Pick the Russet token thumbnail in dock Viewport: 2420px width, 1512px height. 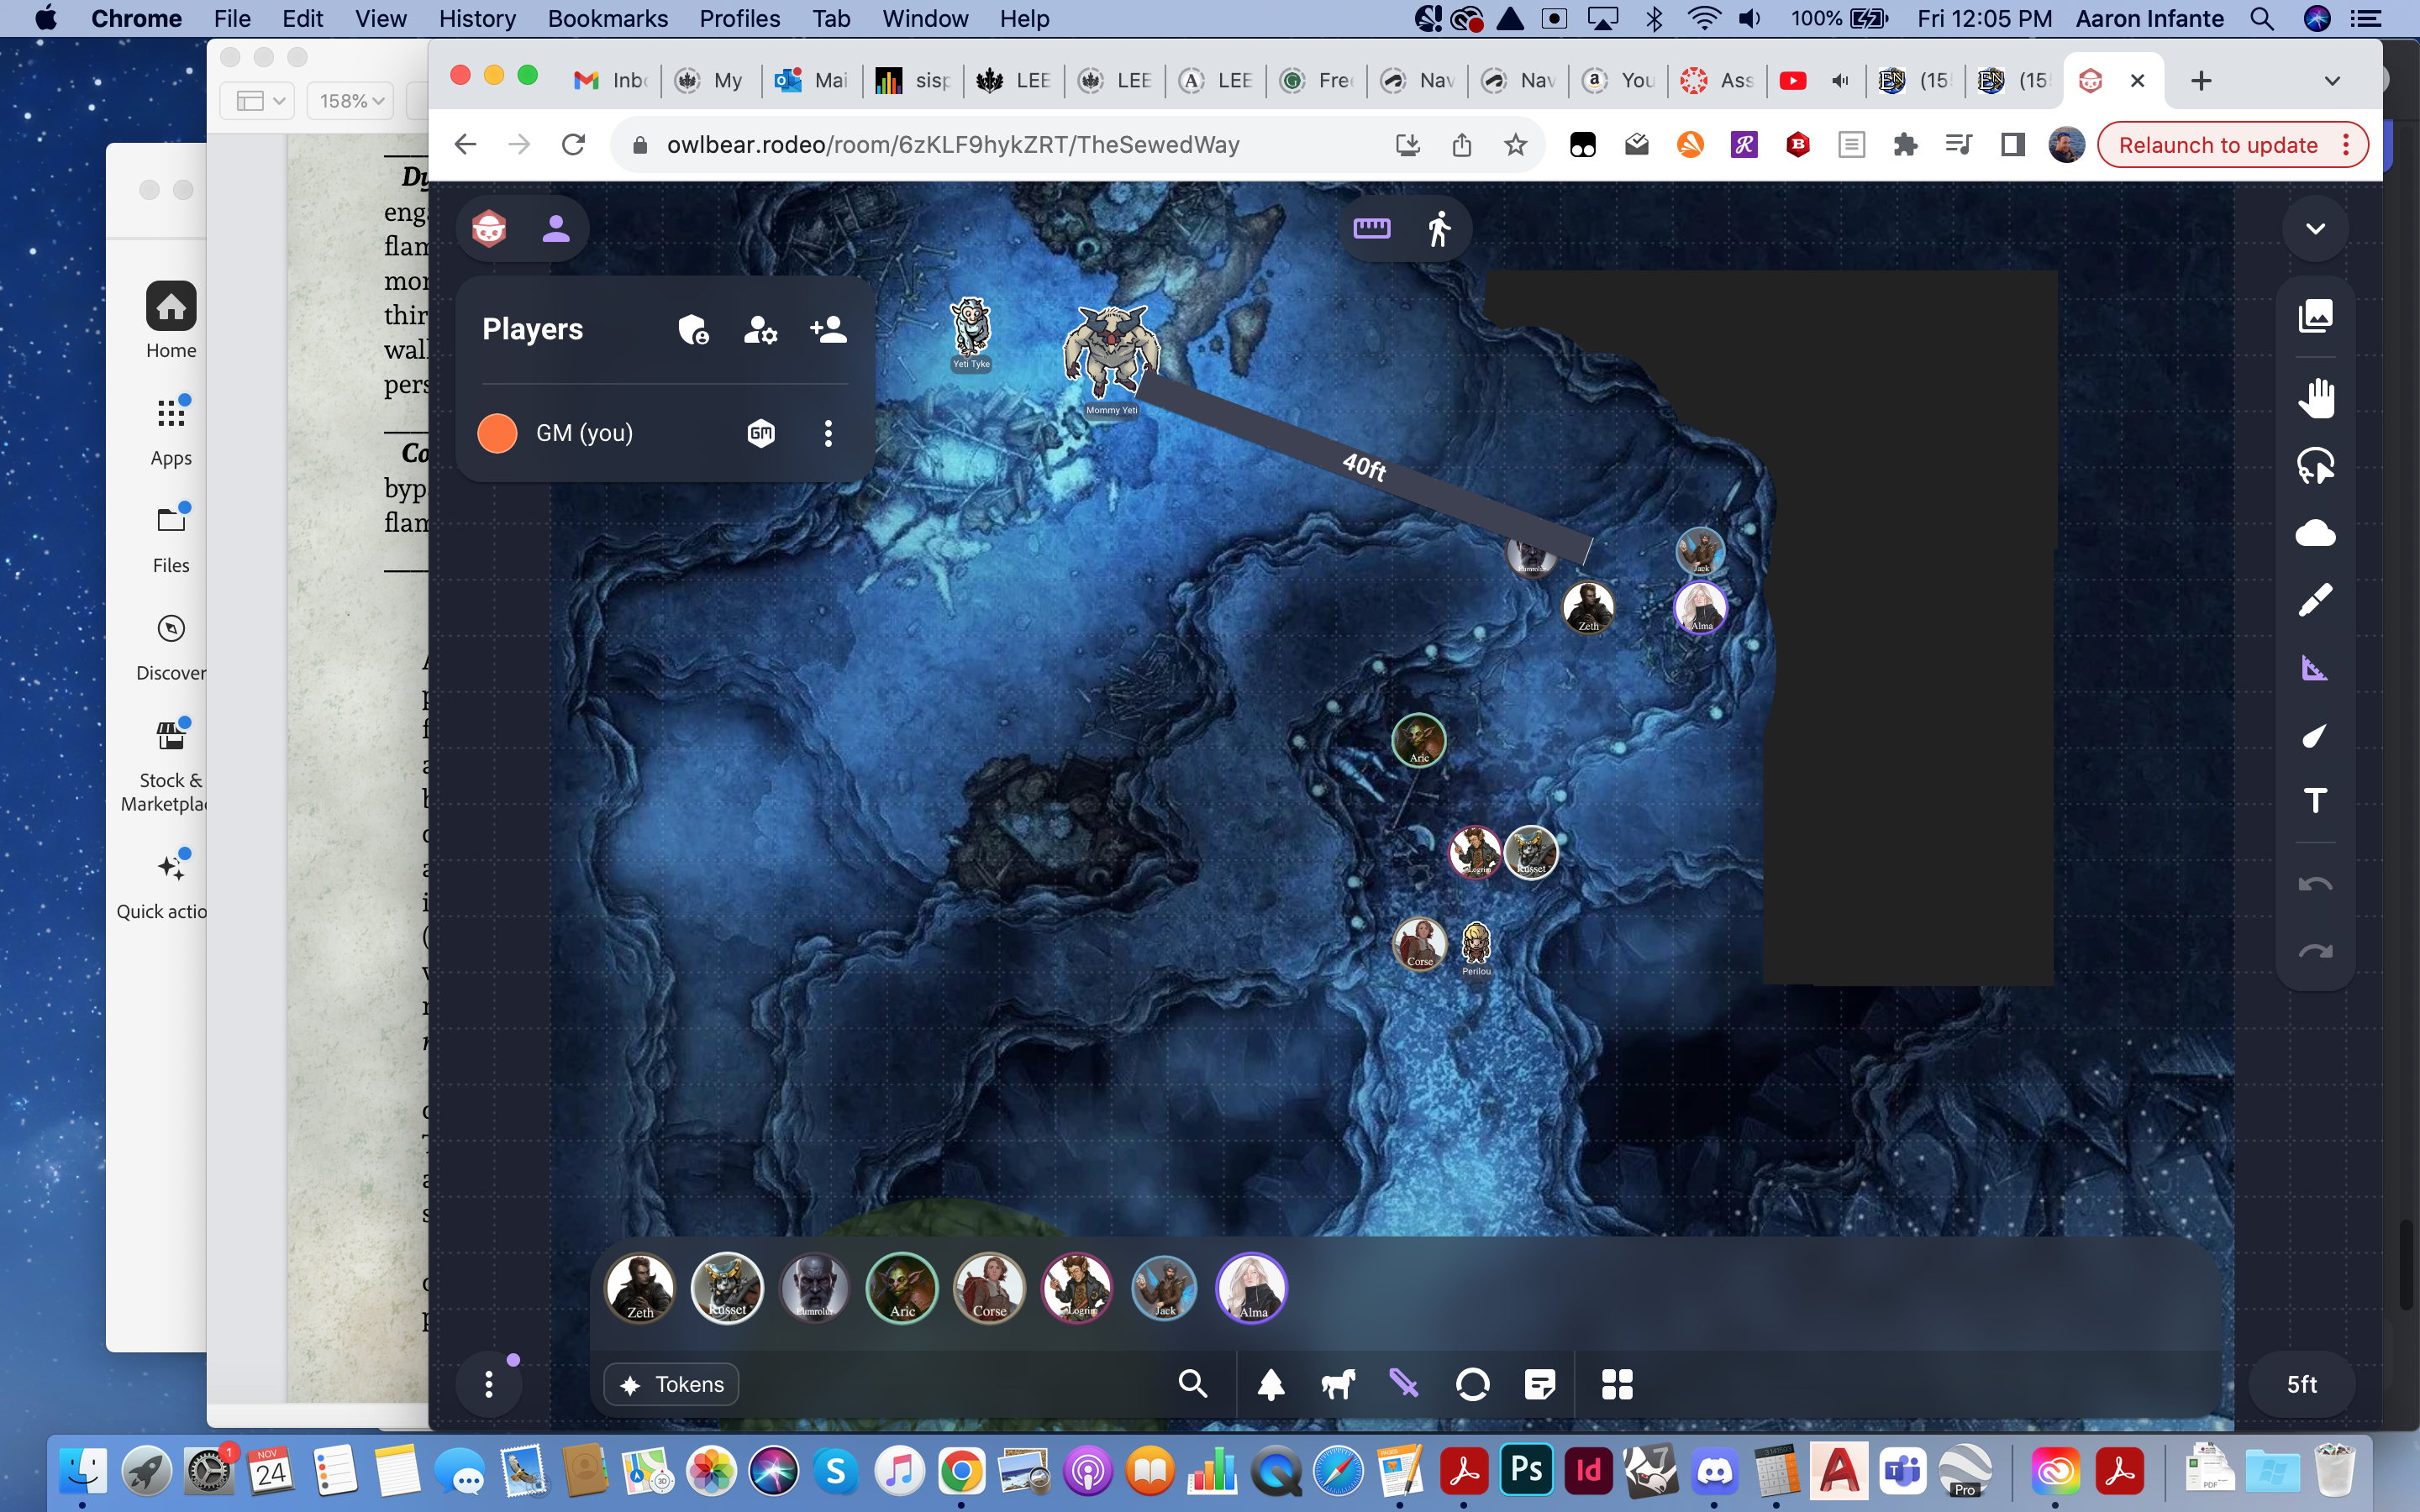point(727,1288)
